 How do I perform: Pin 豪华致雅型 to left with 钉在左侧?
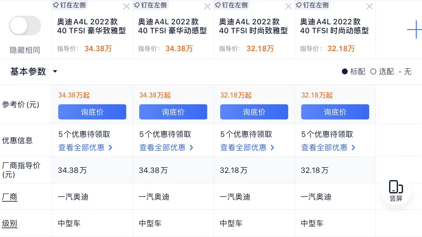pos(70,5)
